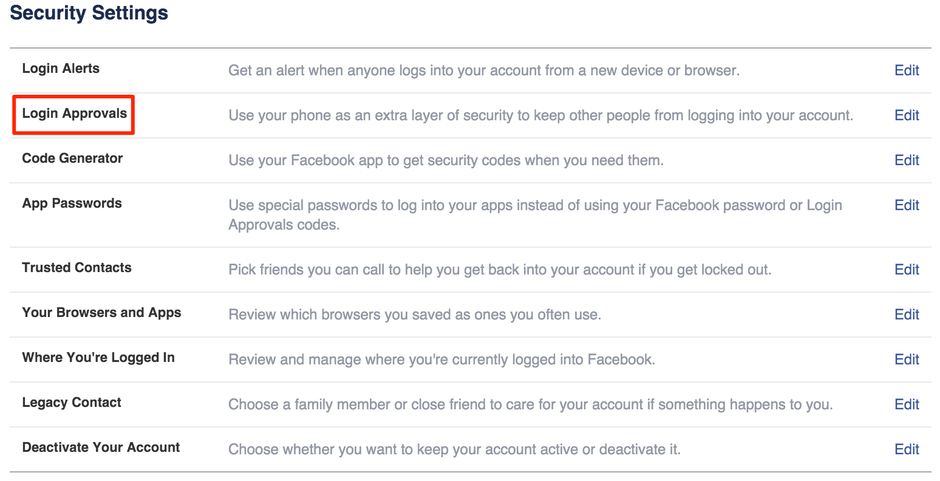Select the highlighted Login Approvals label
The width and height of the screenshot is (940, 481).
click(74, 114)
